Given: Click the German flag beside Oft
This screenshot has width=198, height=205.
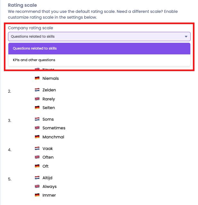Looking at the screenshot, I should [37, 166].
